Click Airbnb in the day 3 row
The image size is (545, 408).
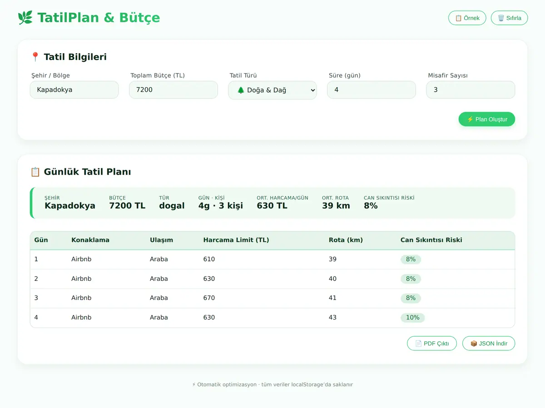click(x=81, y=298)
